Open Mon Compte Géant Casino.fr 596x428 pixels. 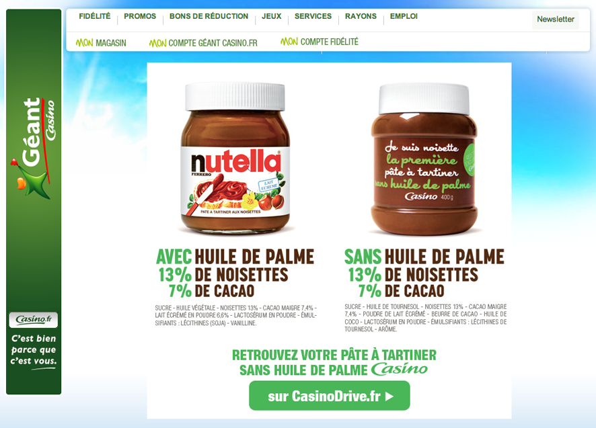[x=203, y=43]
